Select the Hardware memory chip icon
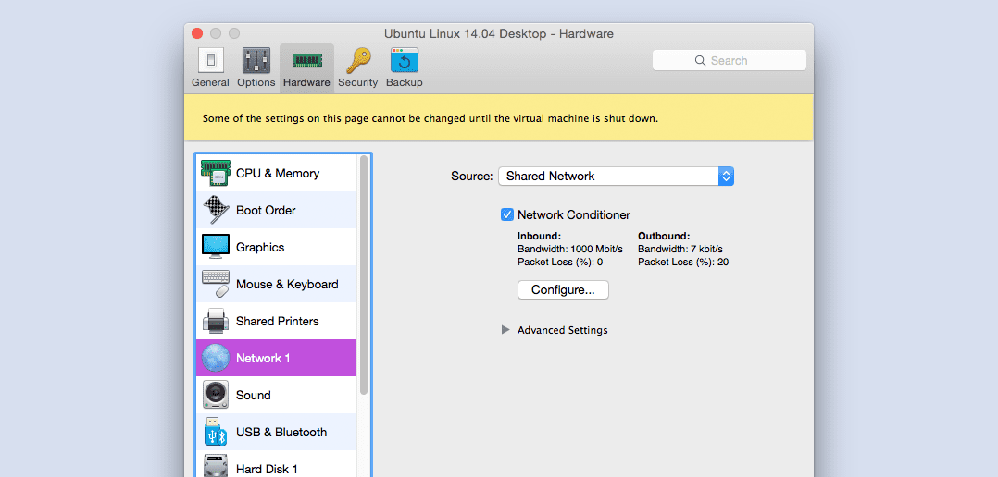 pyautogui.click(x=306, y=60)
